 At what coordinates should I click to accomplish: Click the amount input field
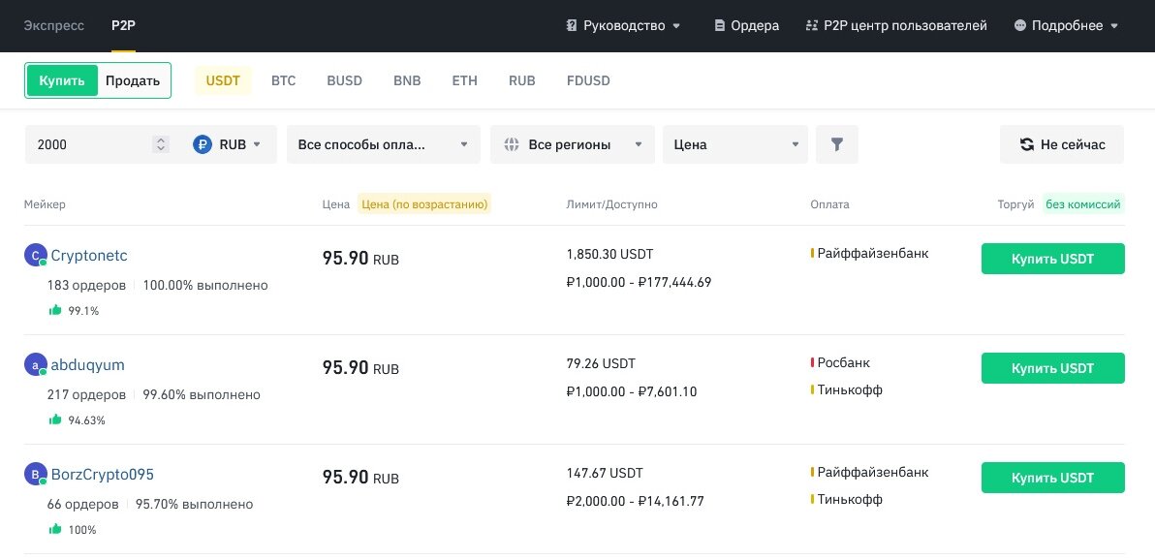pos(89,144)
